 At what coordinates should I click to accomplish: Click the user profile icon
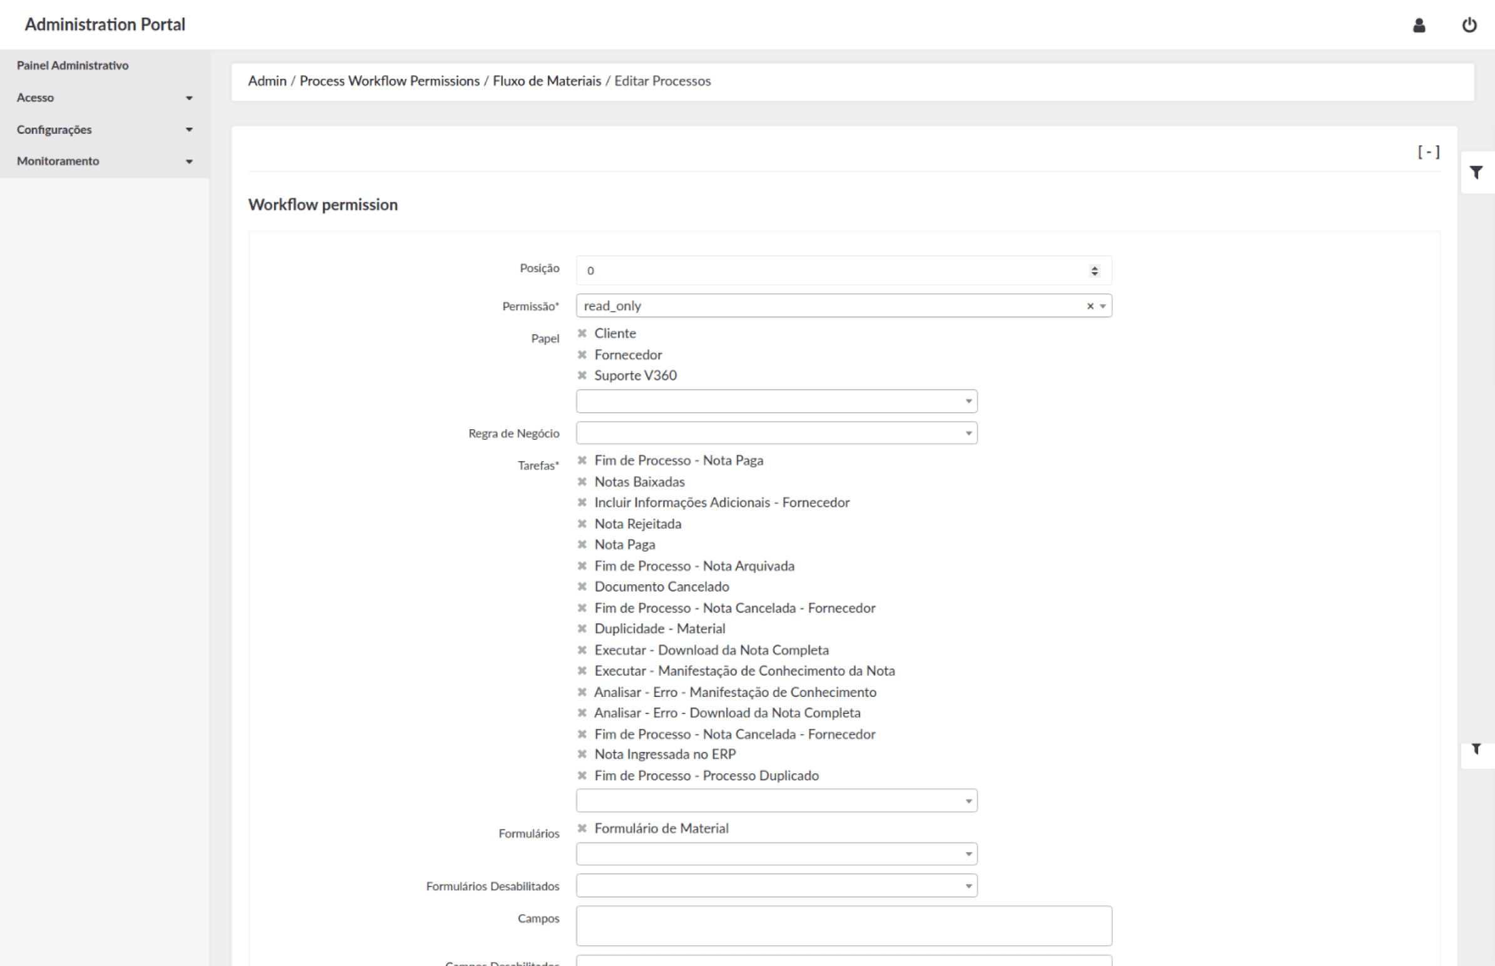(x=1419, y=25)
